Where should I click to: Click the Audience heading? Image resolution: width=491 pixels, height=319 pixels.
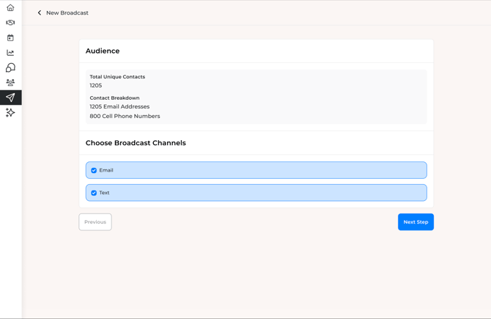[x=103, y=51]
